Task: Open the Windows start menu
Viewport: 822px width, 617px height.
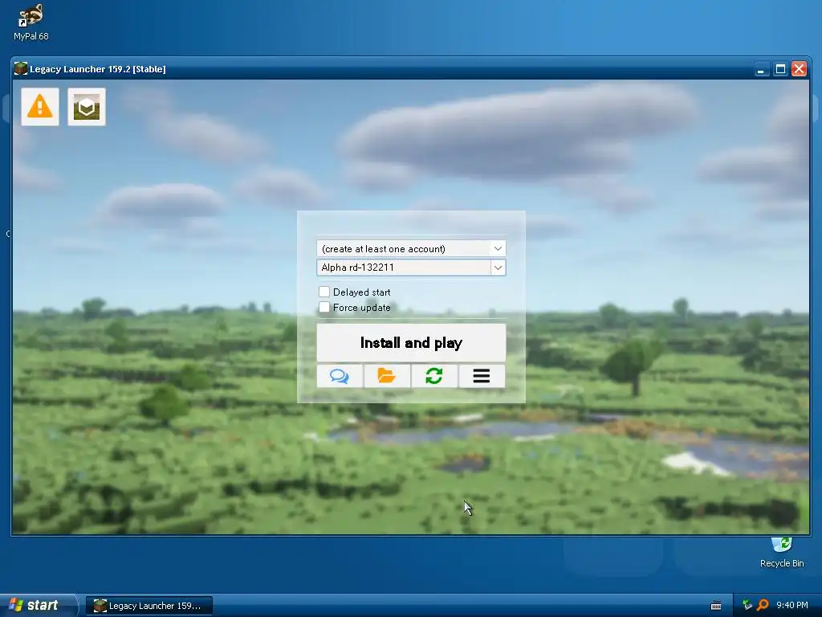Action: pos(38,606)
